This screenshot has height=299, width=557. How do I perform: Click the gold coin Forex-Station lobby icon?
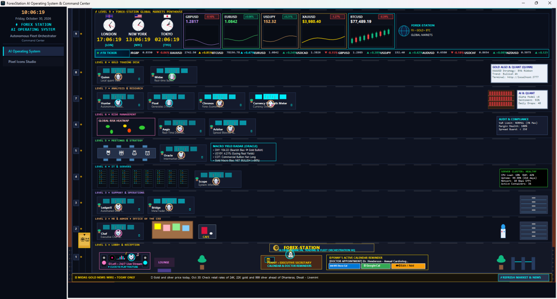point(276,248)
